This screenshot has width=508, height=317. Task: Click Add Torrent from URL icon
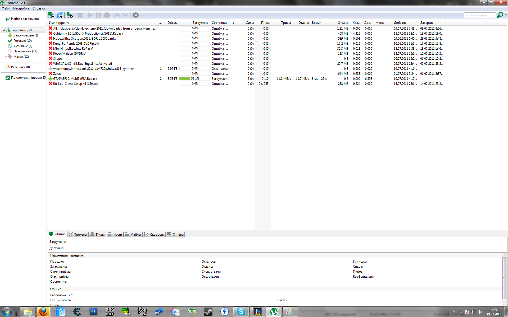(60, 15)
